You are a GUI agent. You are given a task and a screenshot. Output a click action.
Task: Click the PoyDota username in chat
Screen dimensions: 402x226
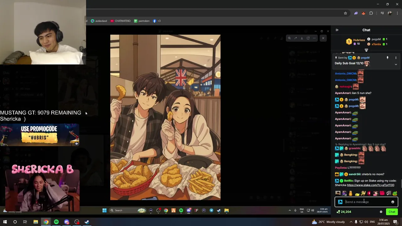coord(341,168)
